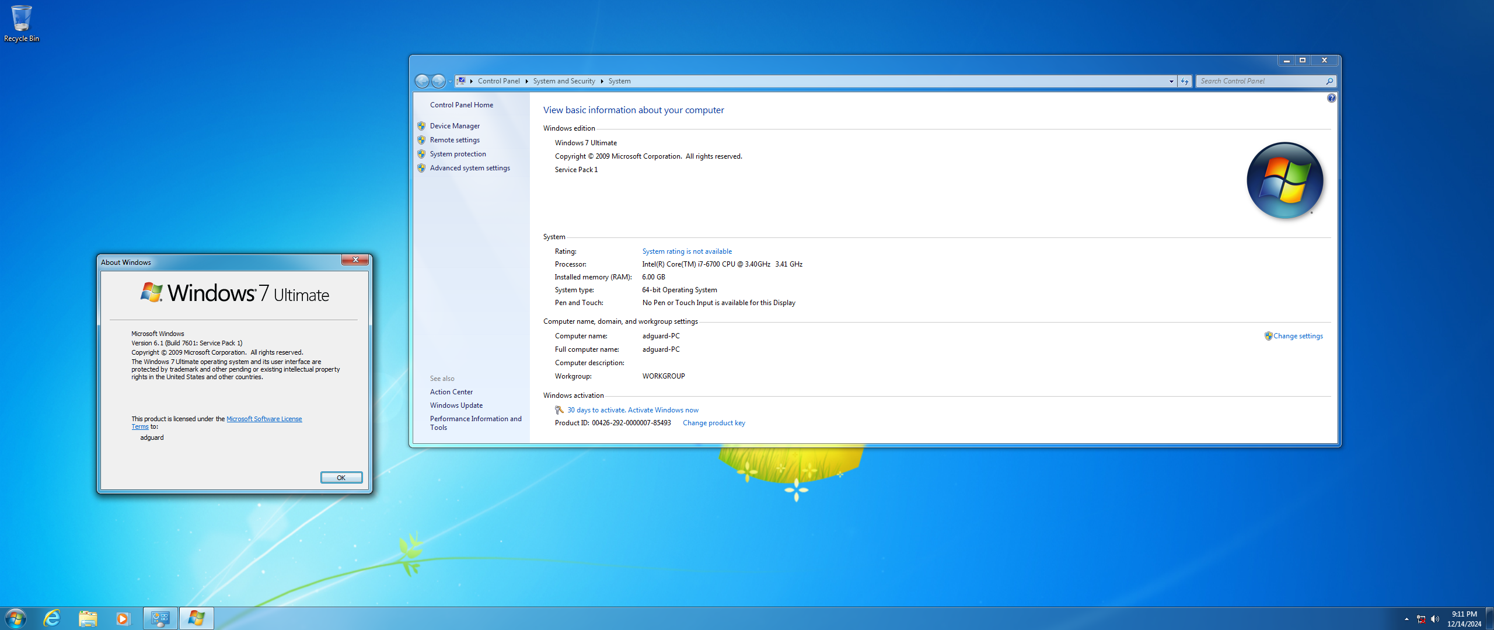Click Change settings link
The image size is (1494, 630).
click(1298, 336)
